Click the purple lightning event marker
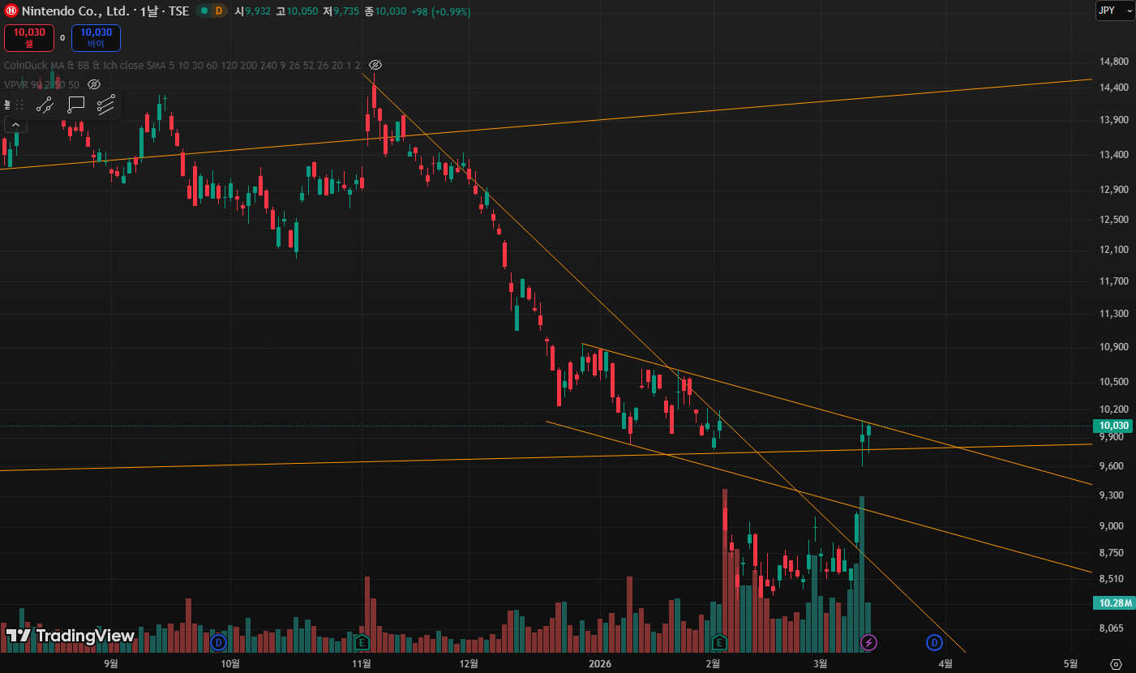Image resolution: width=1136 pixels, height=673 pixels. pyautogui.click(x=868, y=643)
